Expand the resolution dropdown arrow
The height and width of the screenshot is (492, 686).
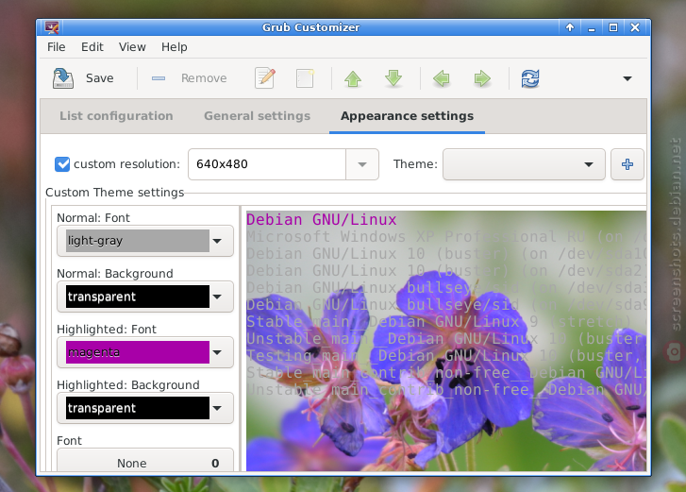pos(362,164)
